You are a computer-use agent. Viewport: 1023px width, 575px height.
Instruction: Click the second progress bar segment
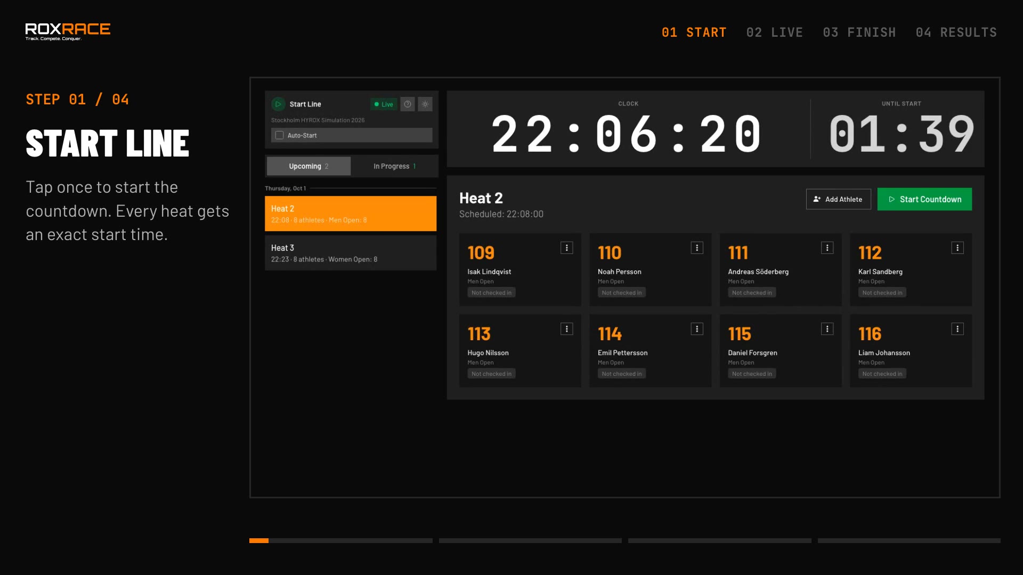pyautogui.click(x=530, y=541)
